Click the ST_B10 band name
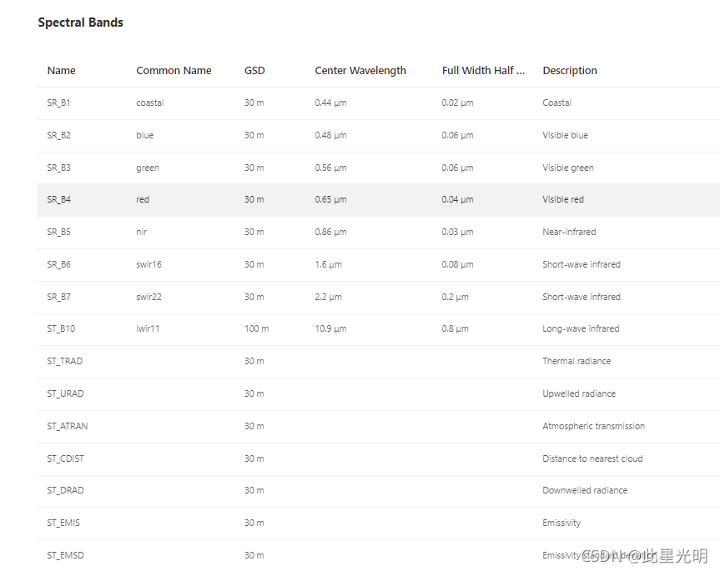Viewport: 720px width, 571px height. coord(61,328)
